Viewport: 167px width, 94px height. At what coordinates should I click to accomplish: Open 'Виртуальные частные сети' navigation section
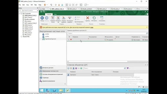pyautogui.click(x=50, y=71)
